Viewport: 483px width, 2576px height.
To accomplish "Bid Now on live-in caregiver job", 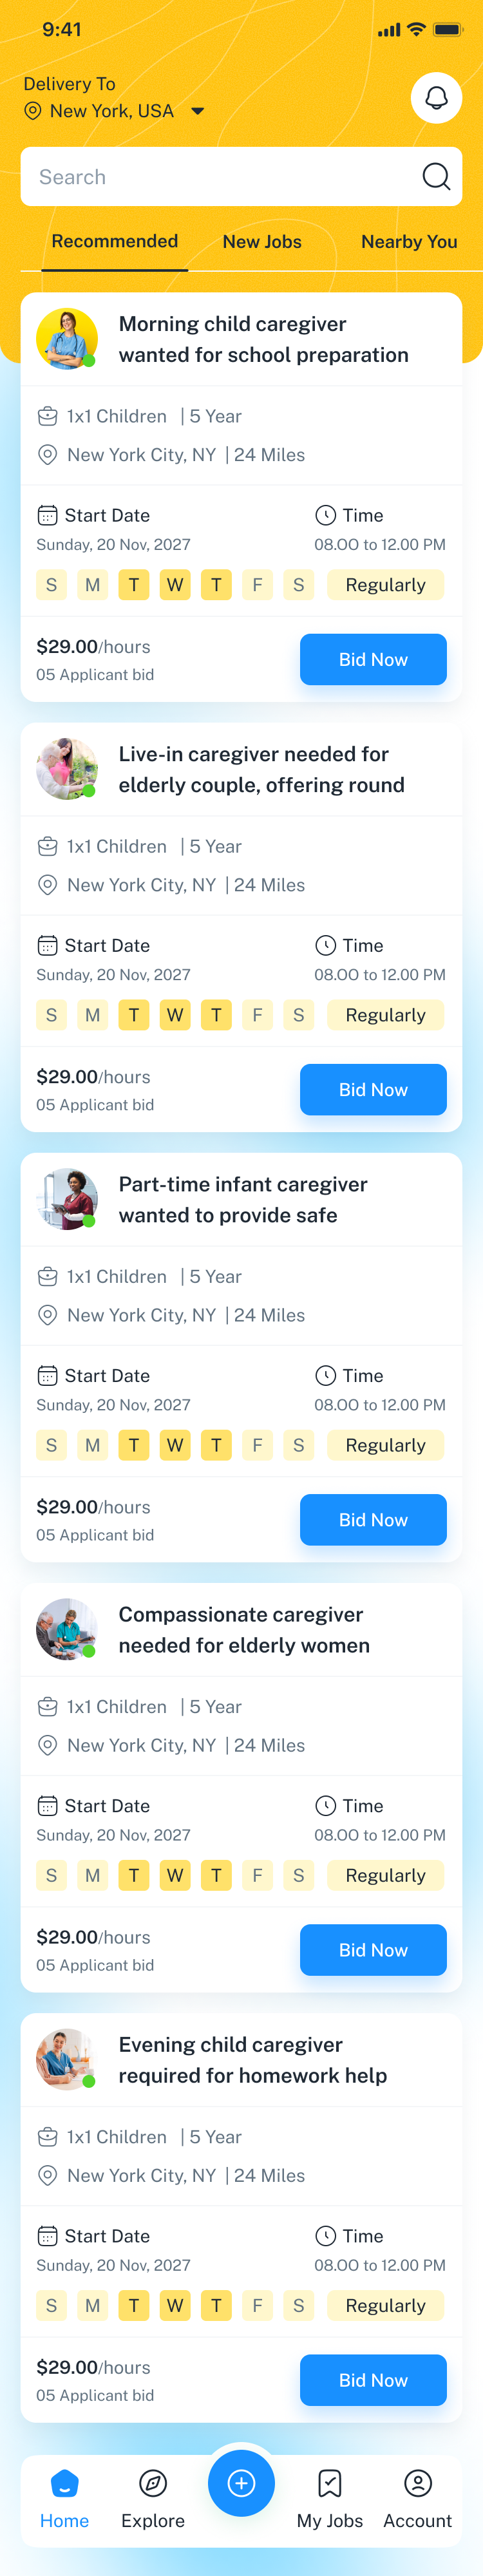I will click(373, 1090).
